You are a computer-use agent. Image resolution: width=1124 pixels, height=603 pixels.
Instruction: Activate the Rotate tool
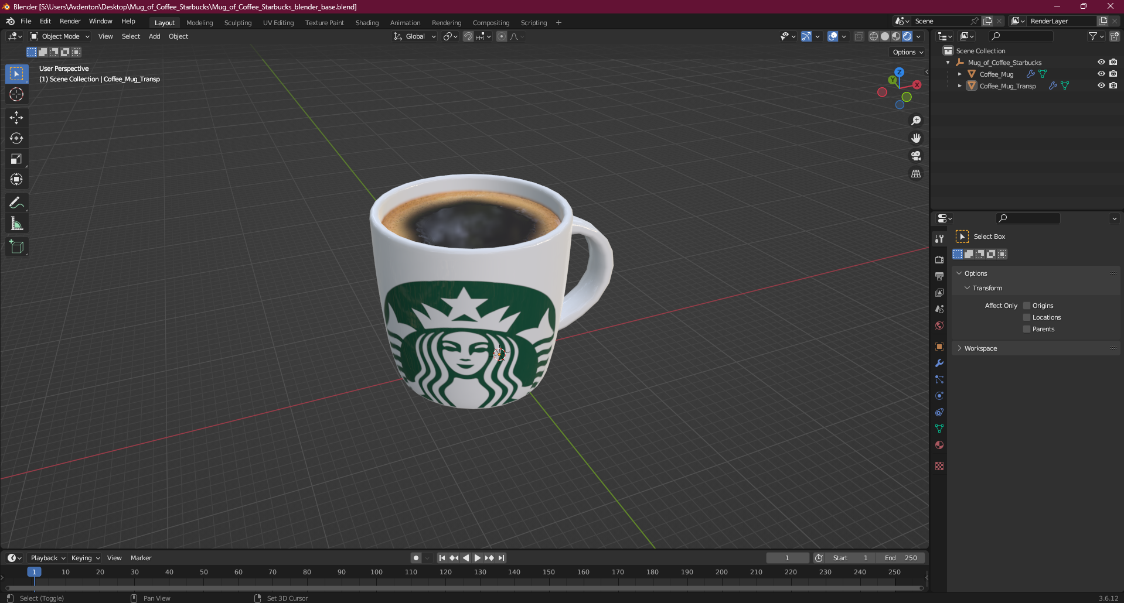click(x=16, y=138)
